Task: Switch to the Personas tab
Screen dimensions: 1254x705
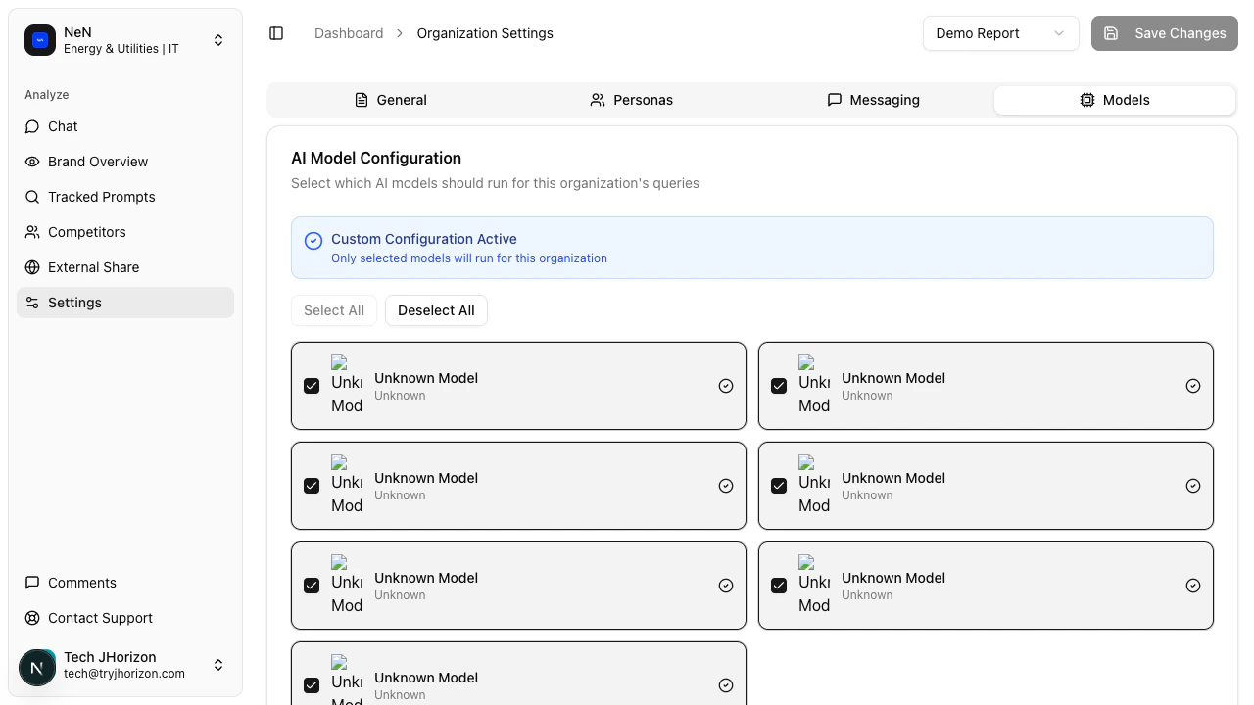Action: (x=632, y=100)
